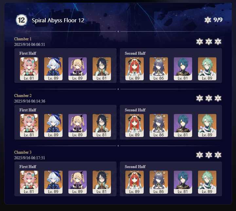The width and height of the screenshot is (236, 211).
Task: Click the middle star of Chamber 3
Action: click(209, 155)
